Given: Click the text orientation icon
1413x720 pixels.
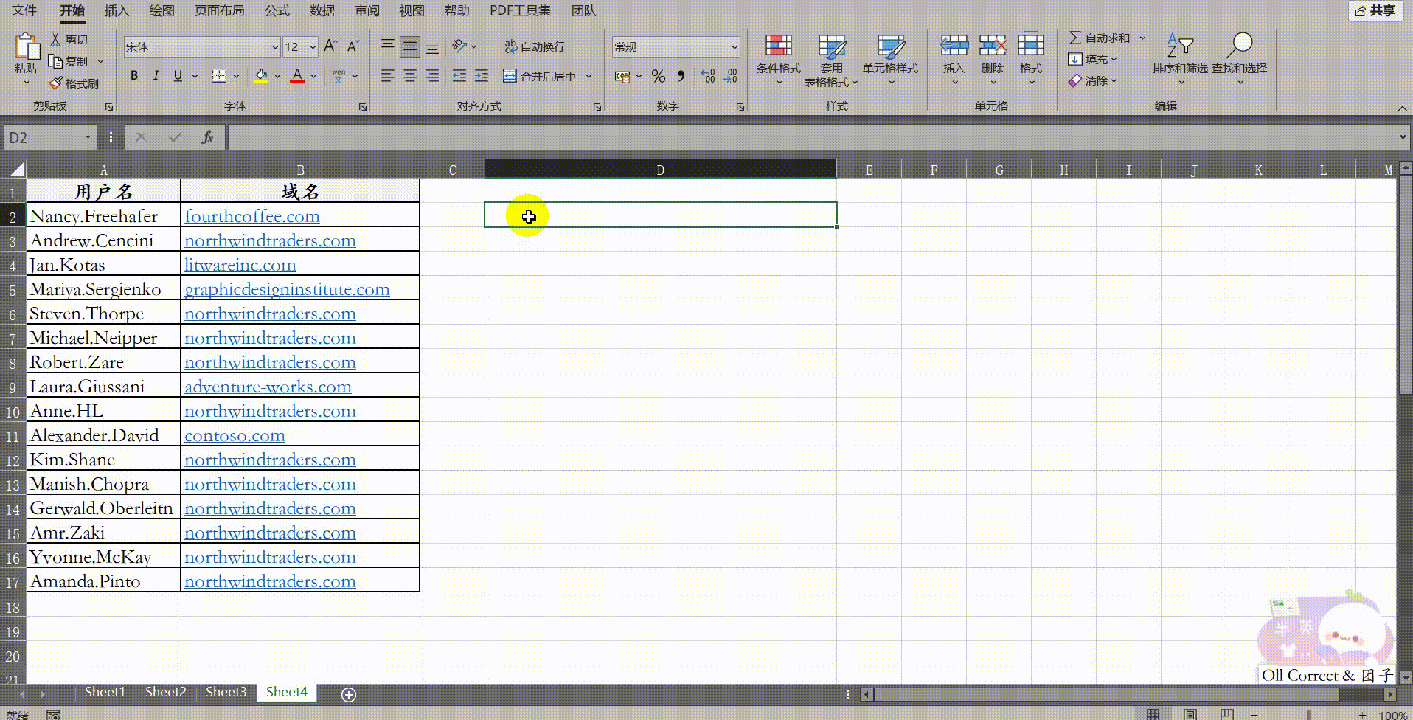Looking at the screenshot, I should coord(460,46).
